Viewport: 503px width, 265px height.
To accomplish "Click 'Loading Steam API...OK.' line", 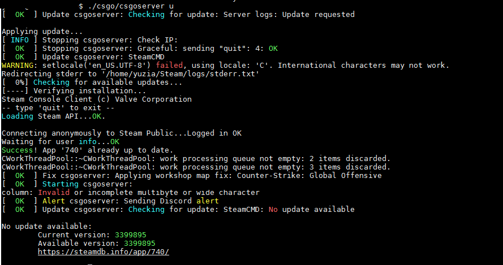I will click(x=54, y=116).
